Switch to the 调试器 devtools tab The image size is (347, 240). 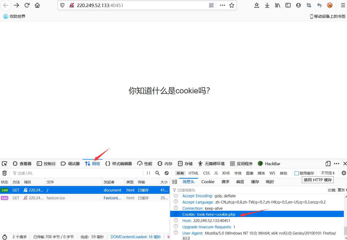(x=70, y=164)
